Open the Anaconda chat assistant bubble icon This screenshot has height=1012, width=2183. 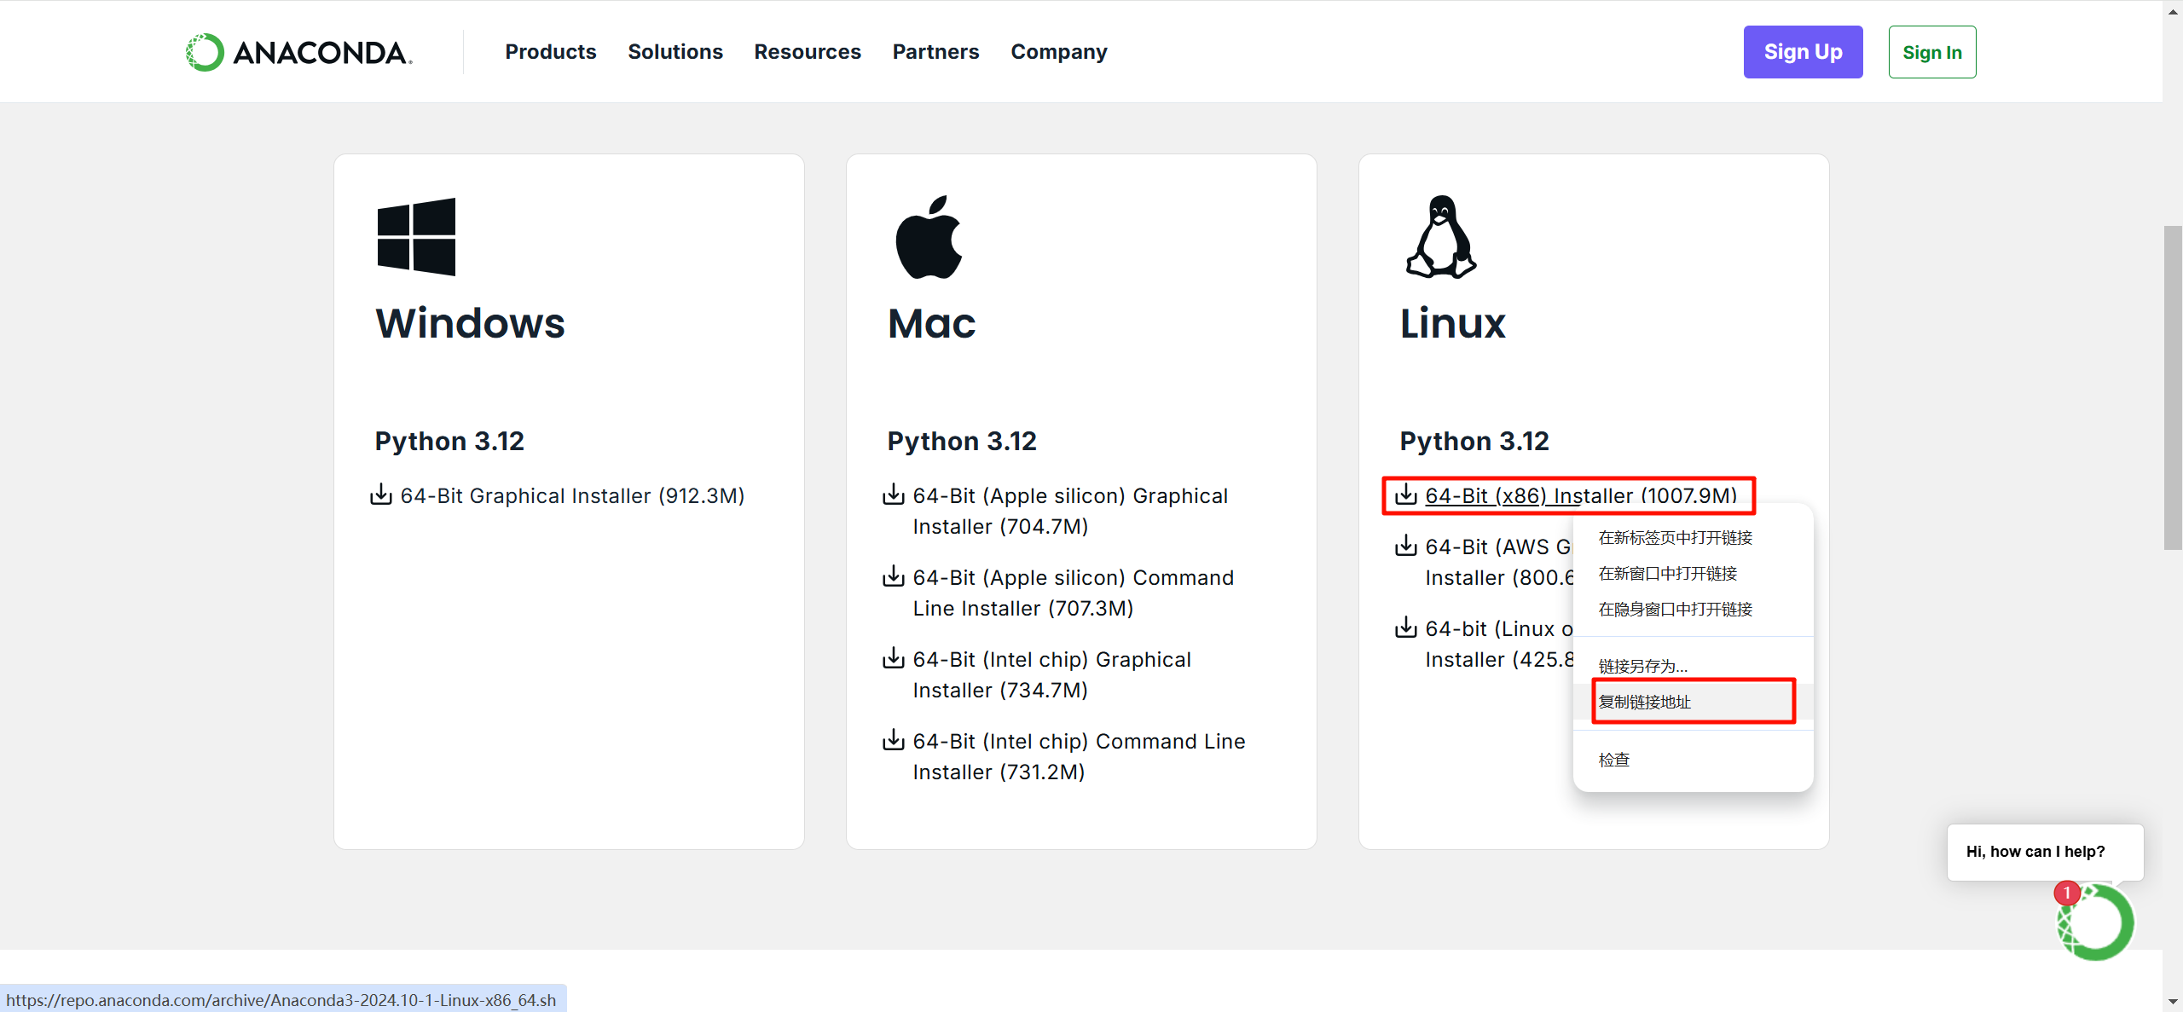[2095, 922]
